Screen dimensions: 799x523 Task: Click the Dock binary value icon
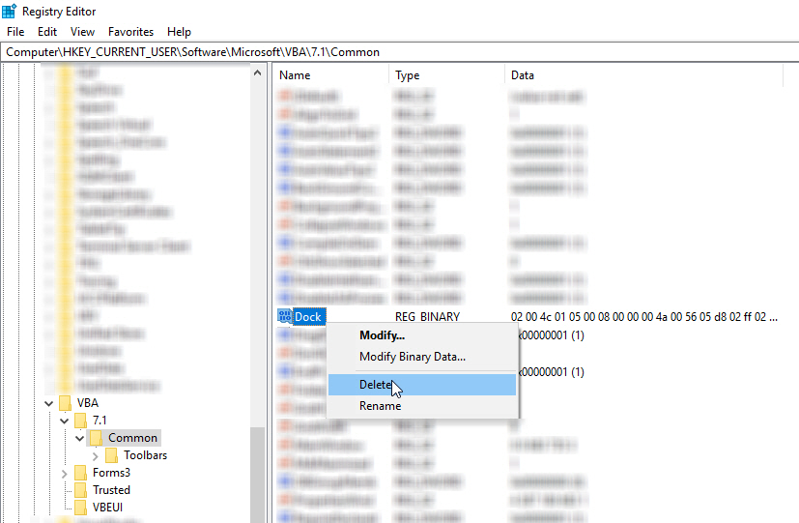284,316
